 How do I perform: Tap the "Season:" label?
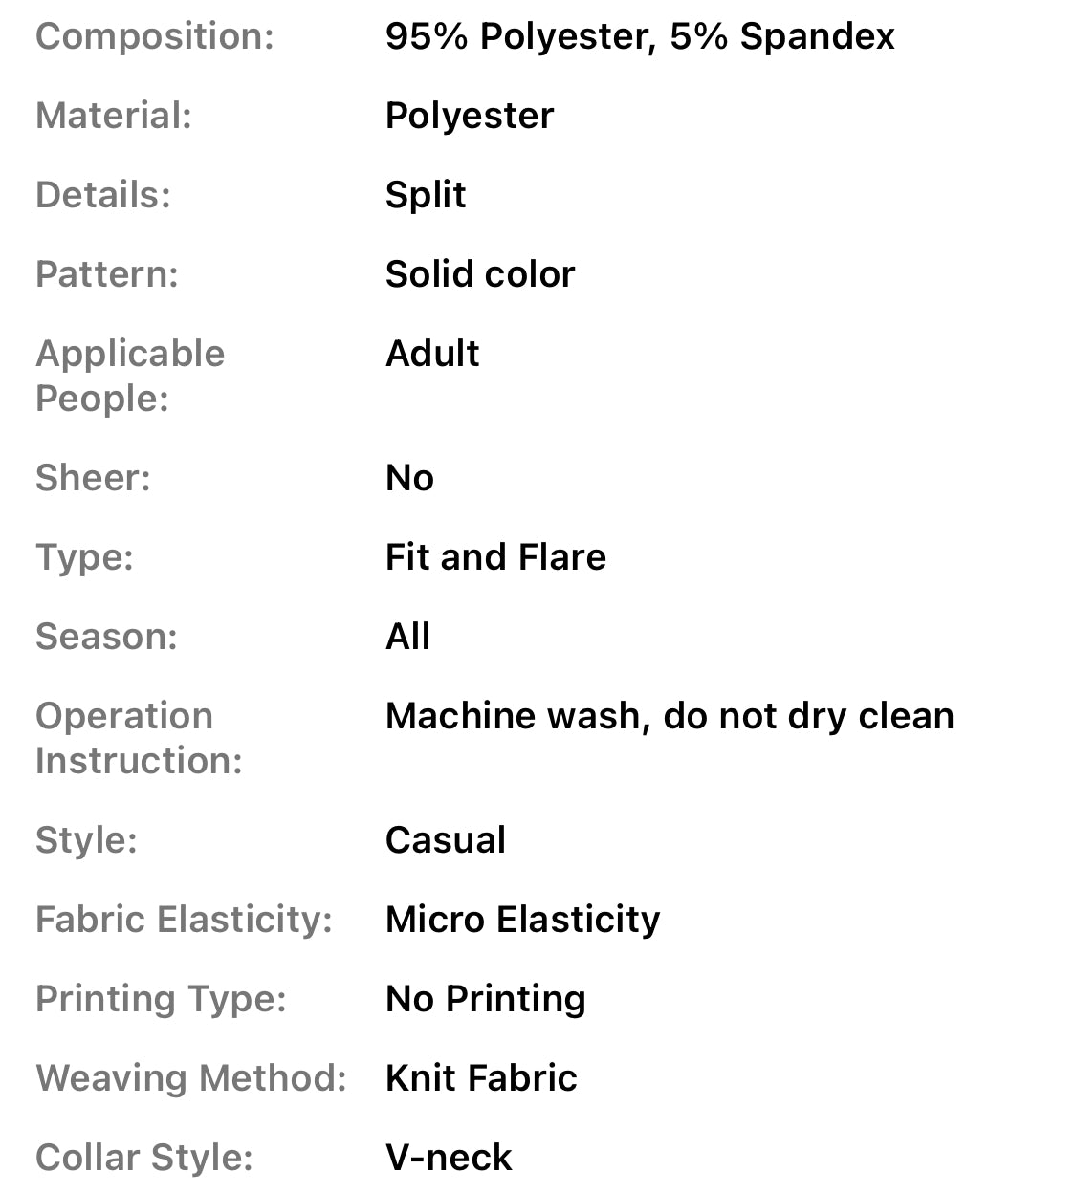pyautogui.click(x=106, y=637)
